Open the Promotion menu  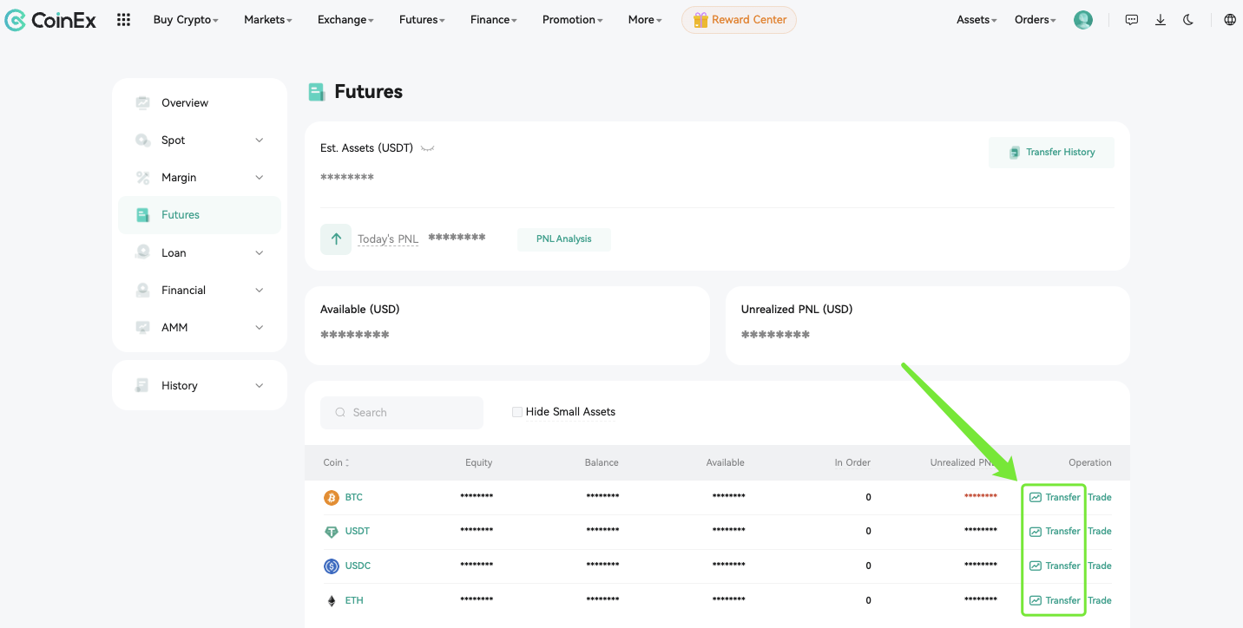[x=573, y=20]
